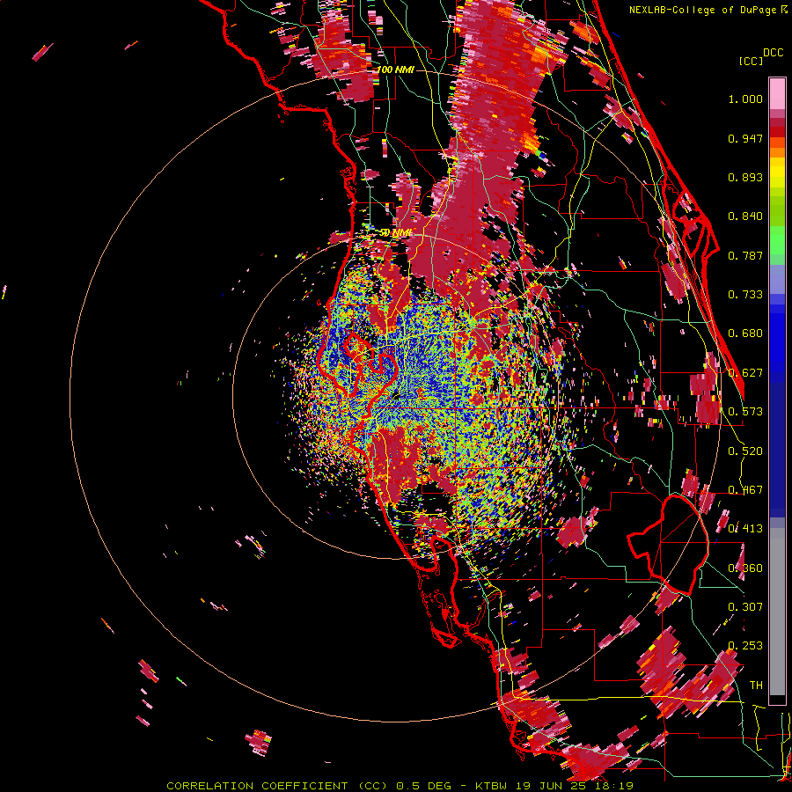
Task: Click the TH label beside the color scale
Action: point(756,686)
